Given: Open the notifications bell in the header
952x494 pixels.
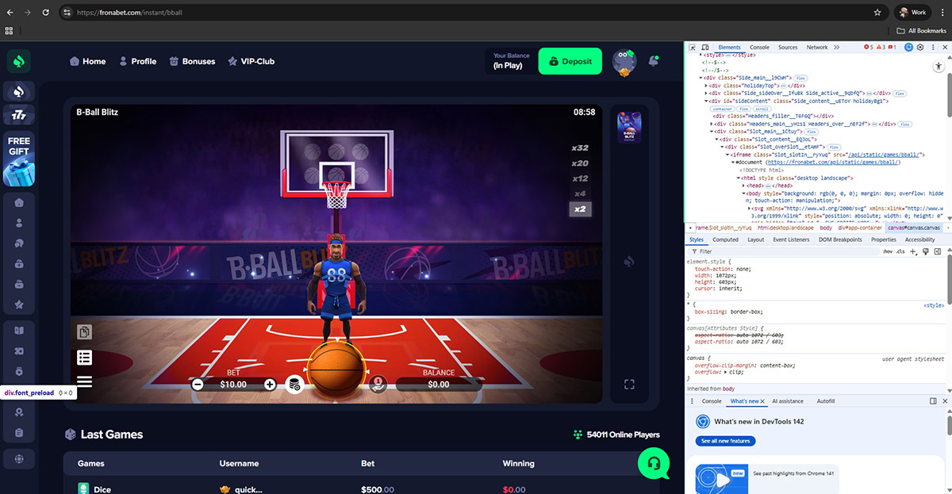Looking at the screenshot, I should coord(654,60).
